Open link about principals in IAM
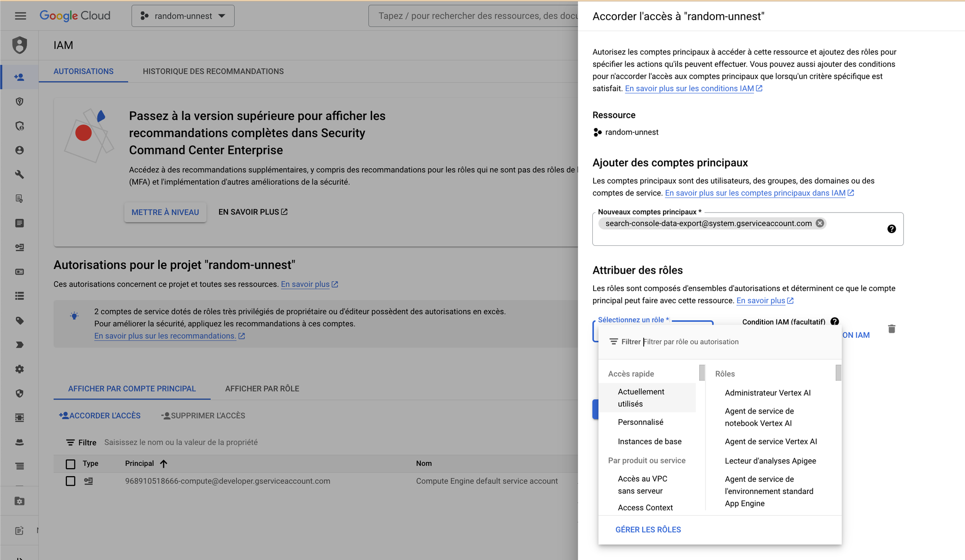 (x=760, y=193)
